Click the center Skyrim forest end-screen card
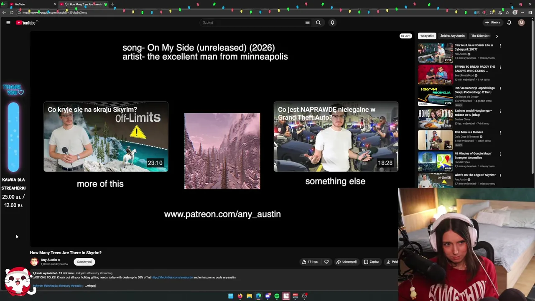The height and width of the screenshot is (301, 535). 222,151
